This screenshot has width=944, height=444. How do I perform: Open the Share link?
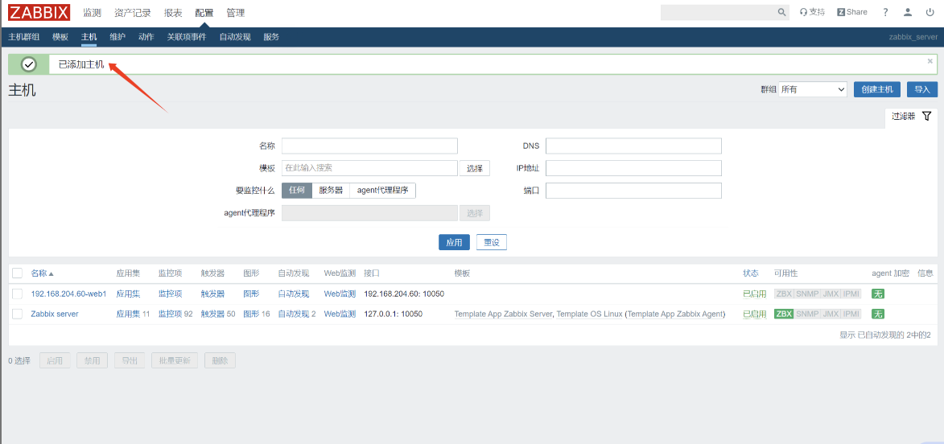pos(852,12)
